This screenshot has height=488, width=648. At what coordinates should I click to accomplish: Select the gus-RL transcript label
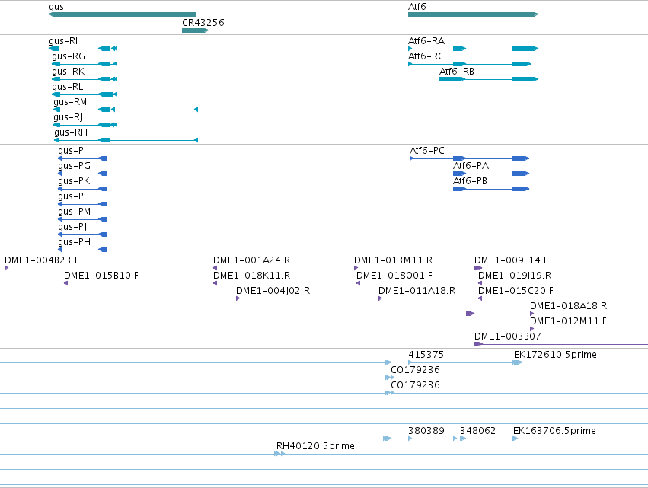coord(67,87)
